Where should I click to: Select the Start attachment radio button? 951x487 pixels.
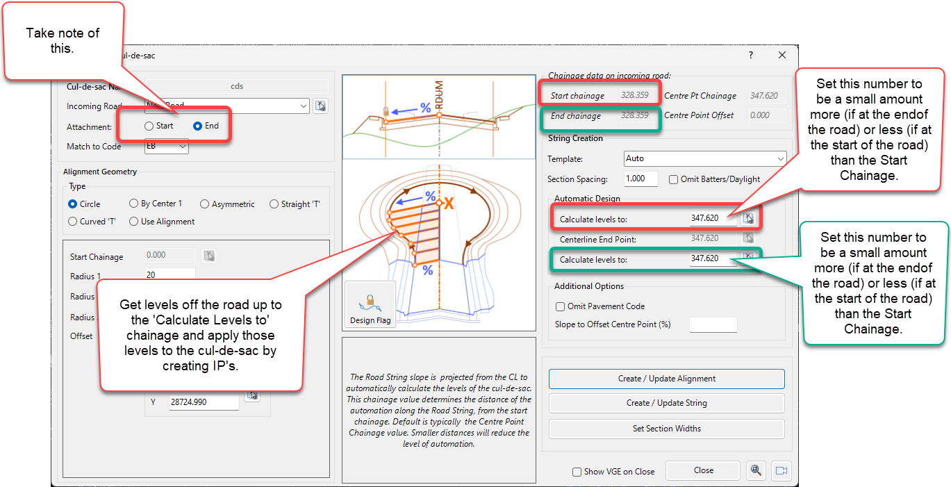coord(149,126)
